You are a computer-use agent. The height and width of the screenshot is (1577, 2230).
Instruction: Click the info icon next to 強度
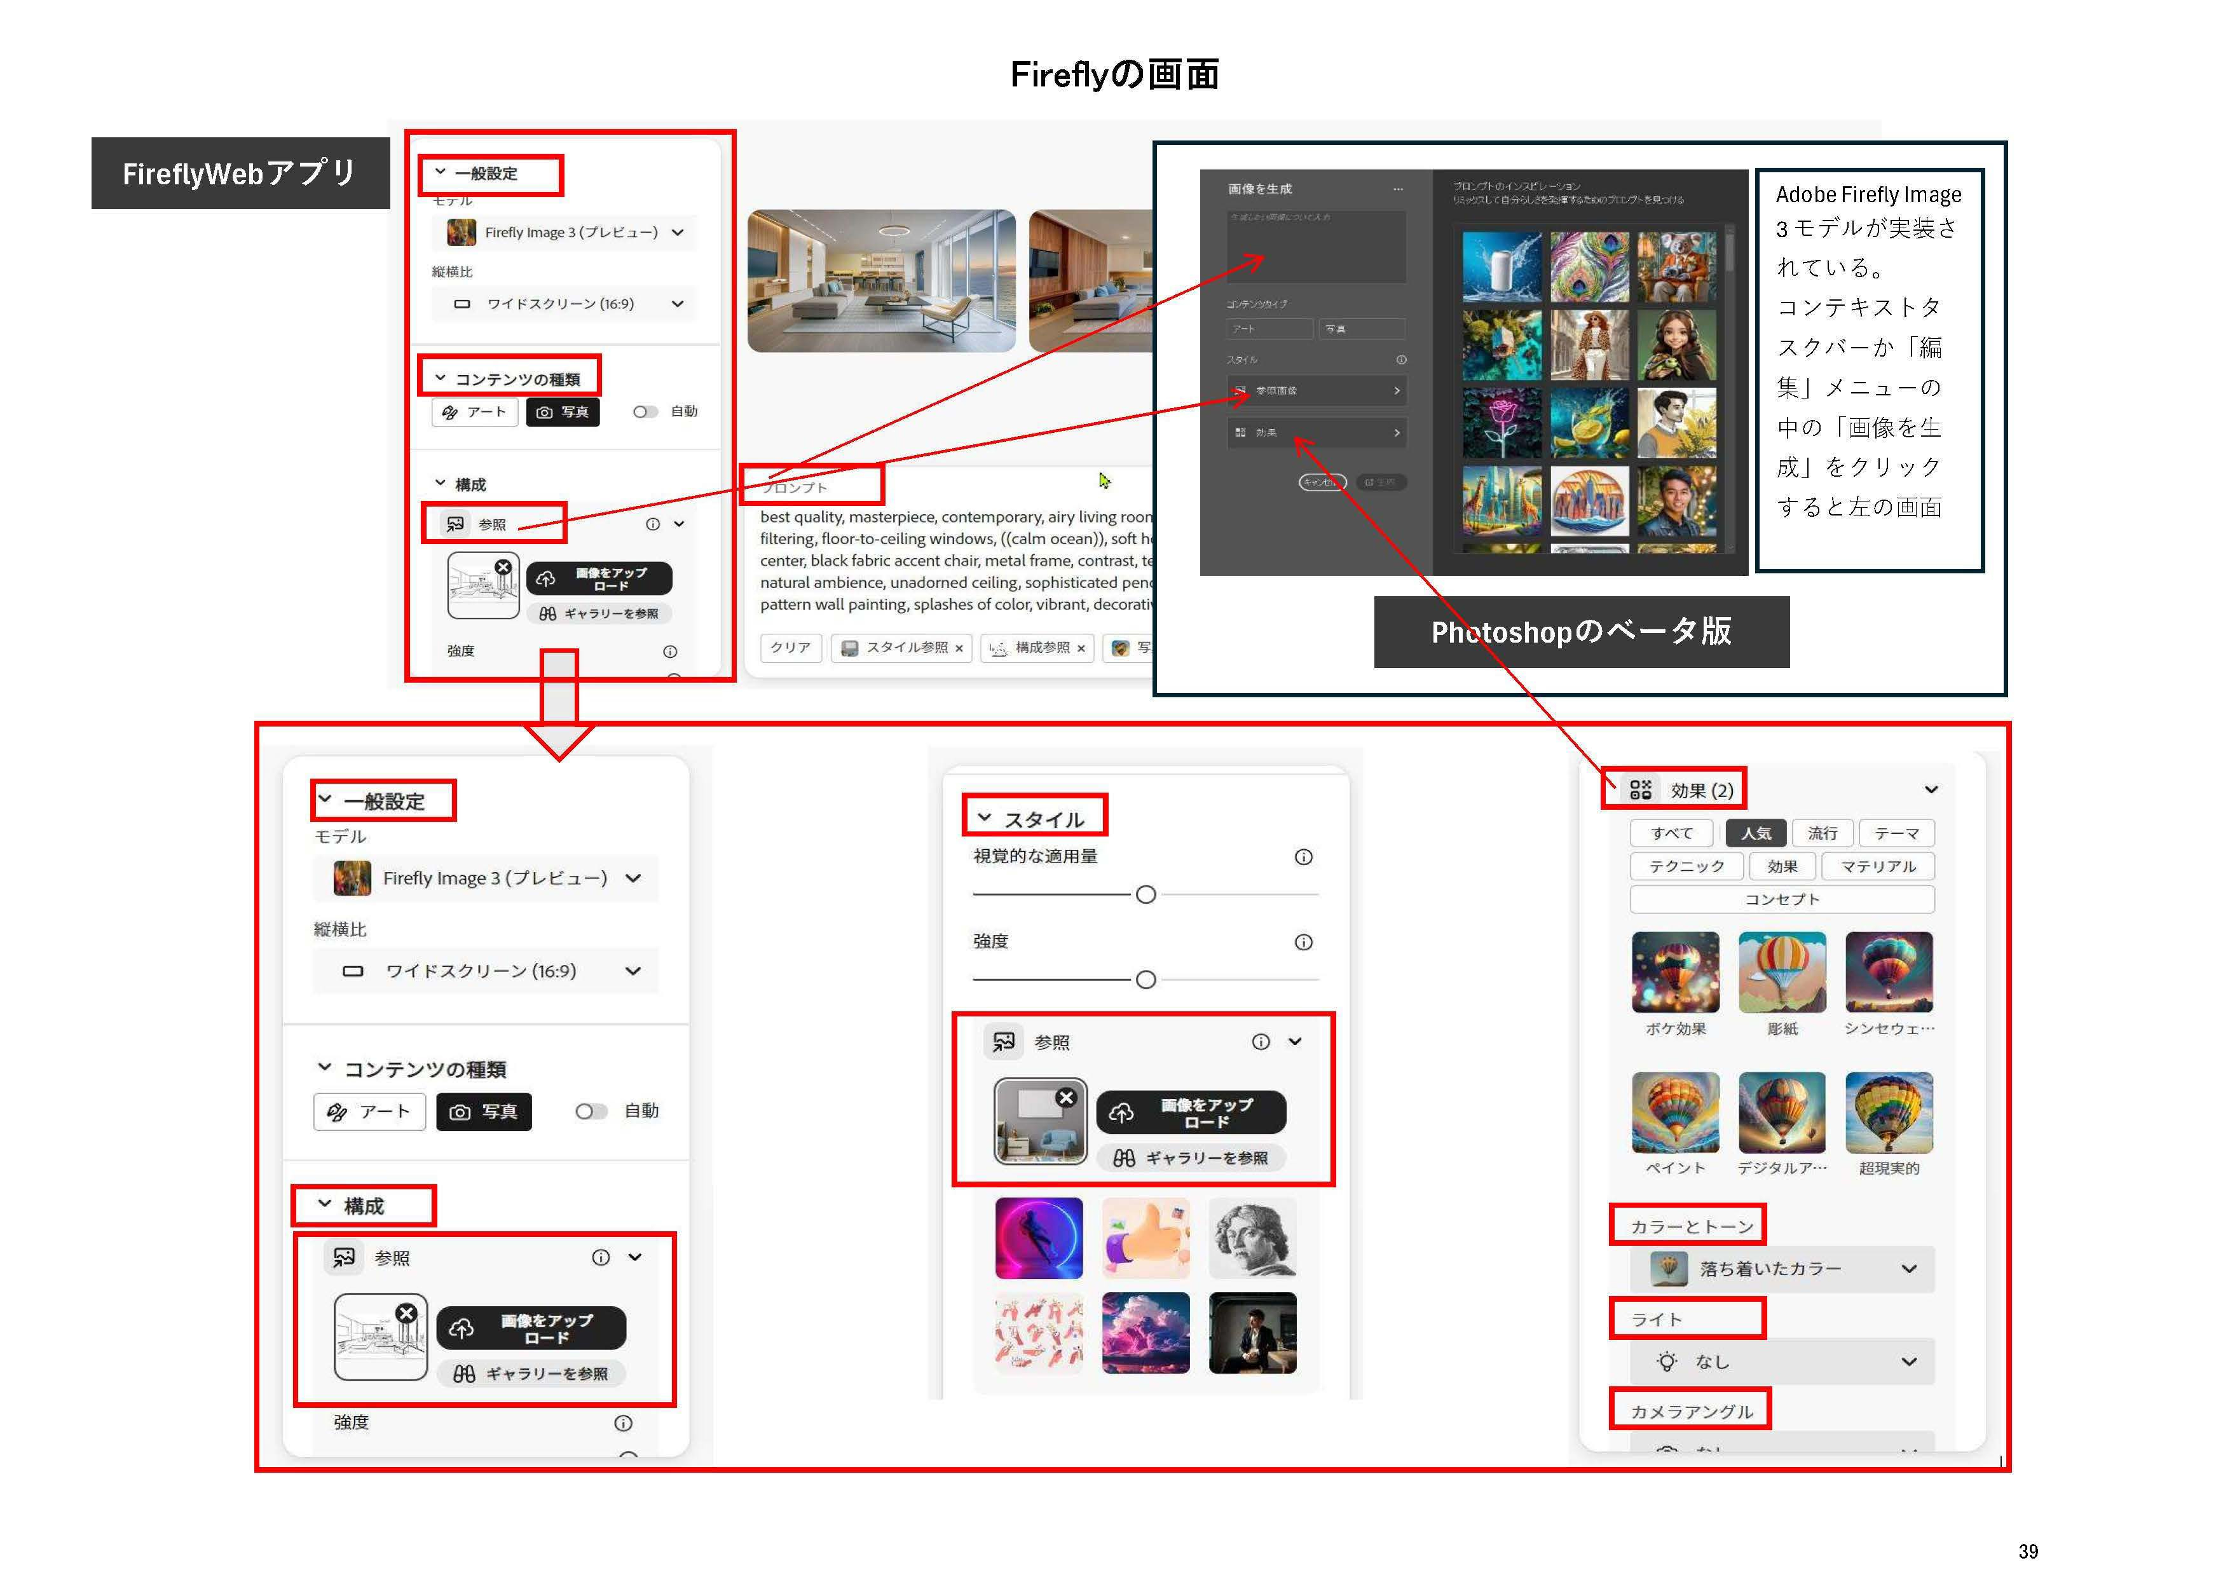622,1424
